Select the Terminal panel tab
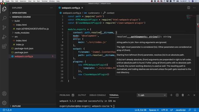Screen dimensions: 199x112 point(114,95)
